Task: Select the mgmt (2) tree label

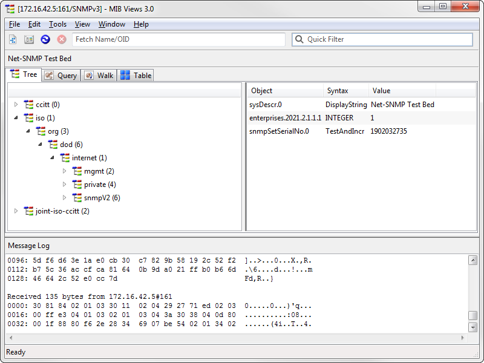Action: 99,171
